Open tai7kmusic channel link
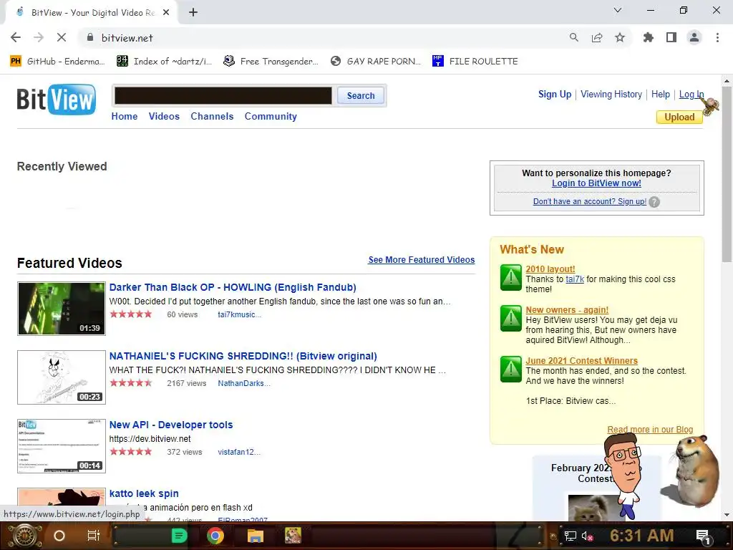733x550 pixels. (x=239, y=314)
